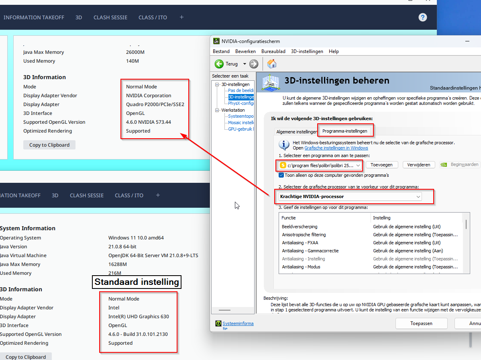Open Terug history dropdown arrow

pos(245,64)
